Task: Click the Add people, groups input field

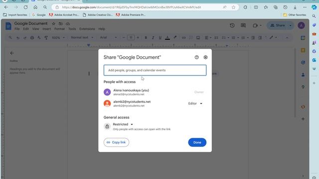Action: 155,70
